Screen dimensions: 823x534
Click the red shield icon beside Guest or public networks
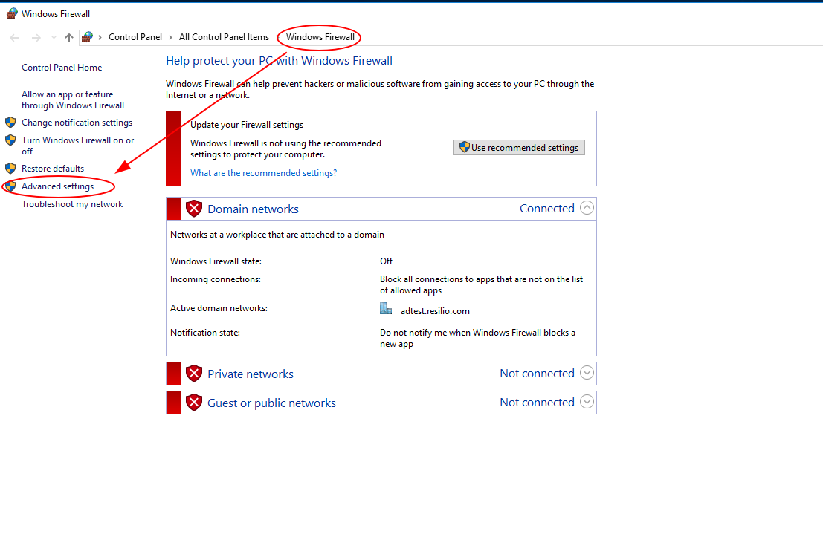tap(194, 403)
